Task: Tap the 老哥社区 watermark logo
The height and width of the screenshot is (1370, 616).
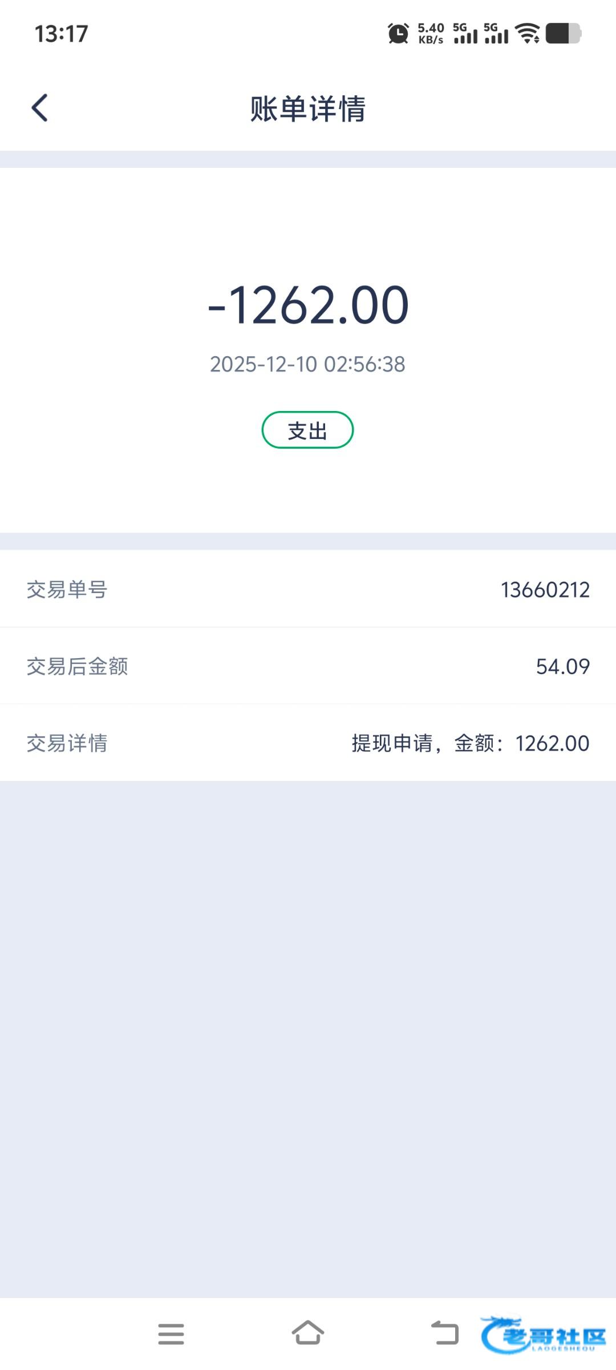Action: pyautogui.click(x=543, y=1335)
